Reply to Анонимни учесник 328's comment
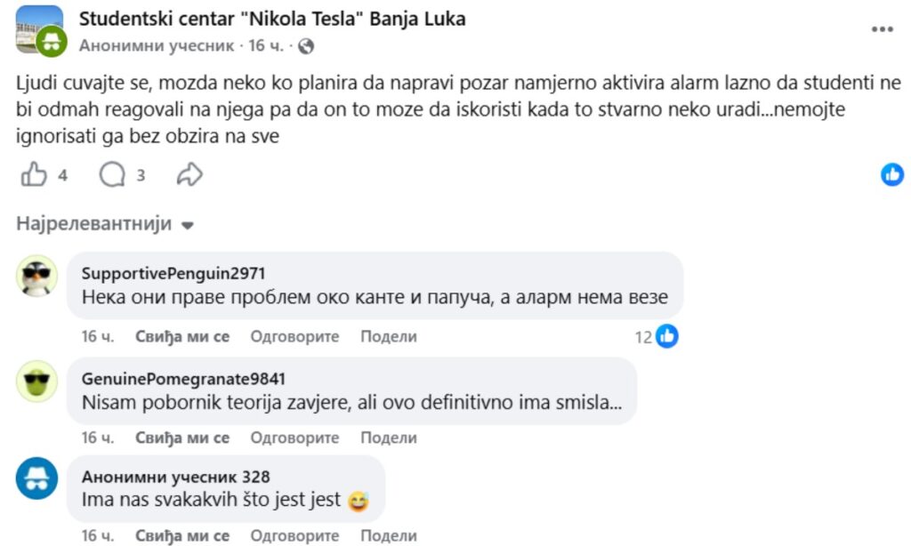The height and width of the screenshot is (546, 911). (294, 536)
